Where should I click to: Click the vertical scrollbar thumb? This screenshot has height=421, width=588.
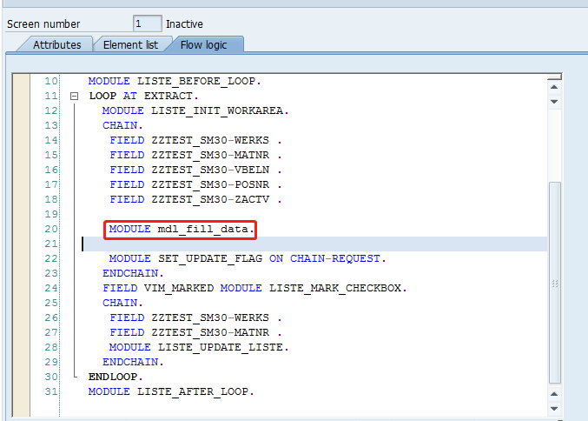(x=555, y=283)
